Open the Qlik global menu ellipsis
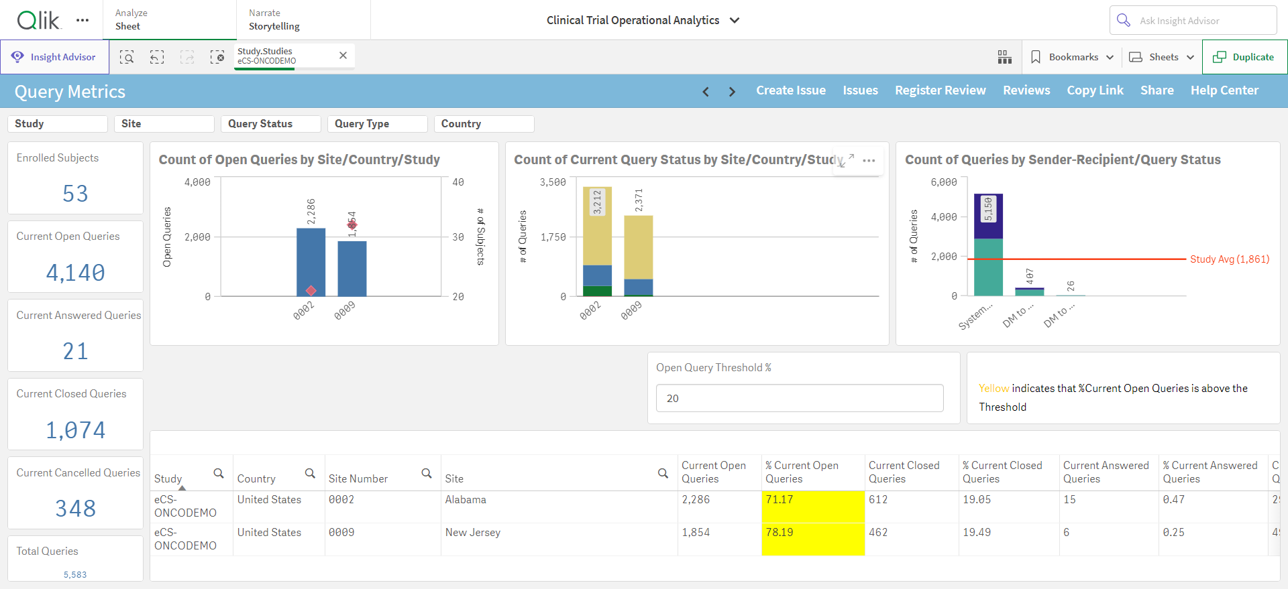Viewport: 1288px width, 589px height. click(83, 20)
